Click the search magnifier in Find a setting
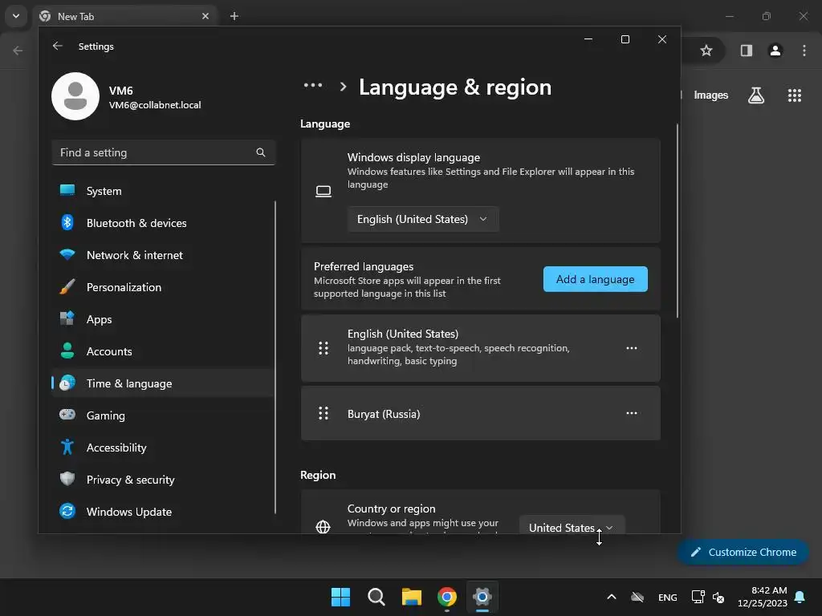The height and width of the screenshot is (616, 822). pos(261,152)
